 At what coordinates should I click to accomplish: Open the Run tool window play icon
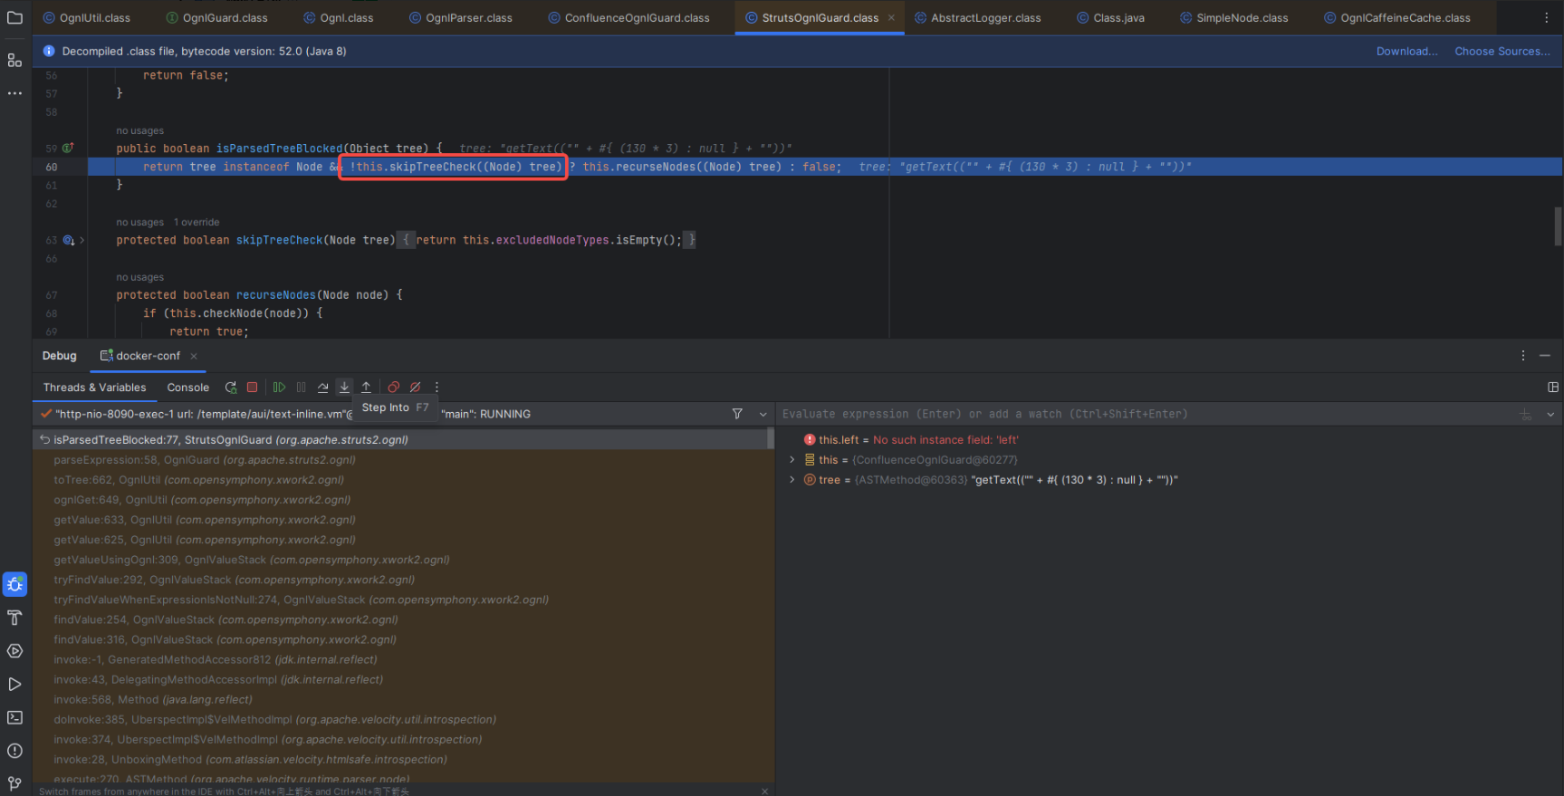[14, 684]
